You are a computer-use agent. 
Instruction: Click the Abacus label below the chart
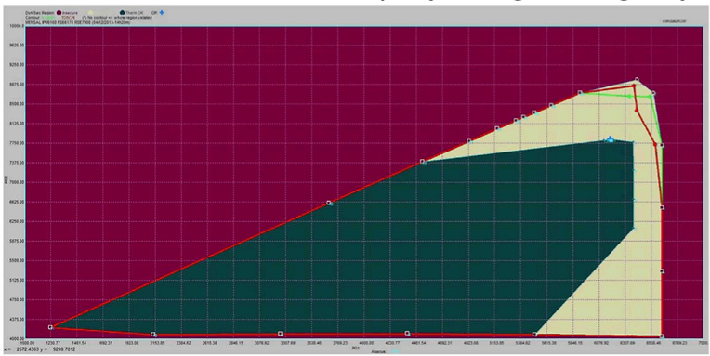(x=378, y=351)
